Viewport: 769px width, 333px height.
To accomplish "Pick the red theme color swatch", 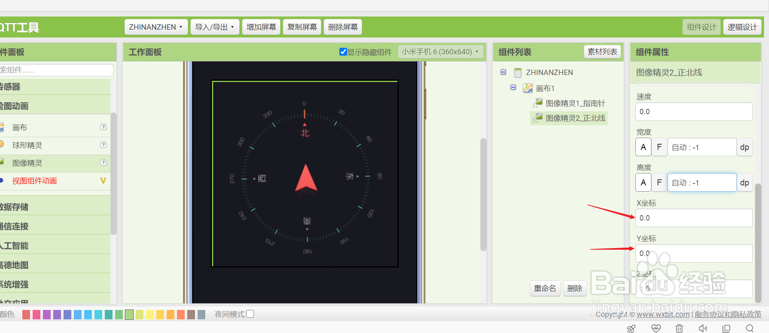I will pos(26,314).
